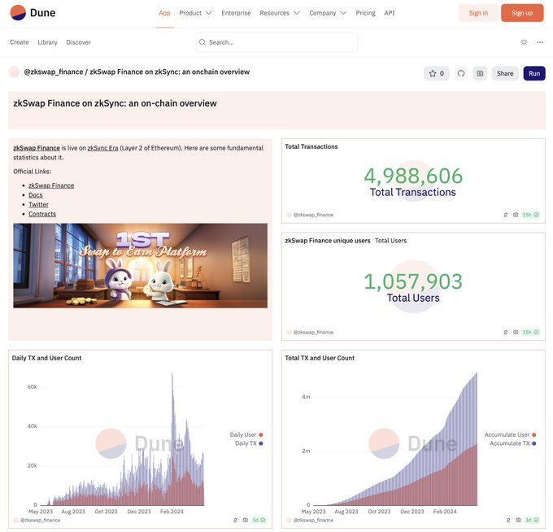Toggle the Accumulate TX legend series

click(x=513, y=443)
